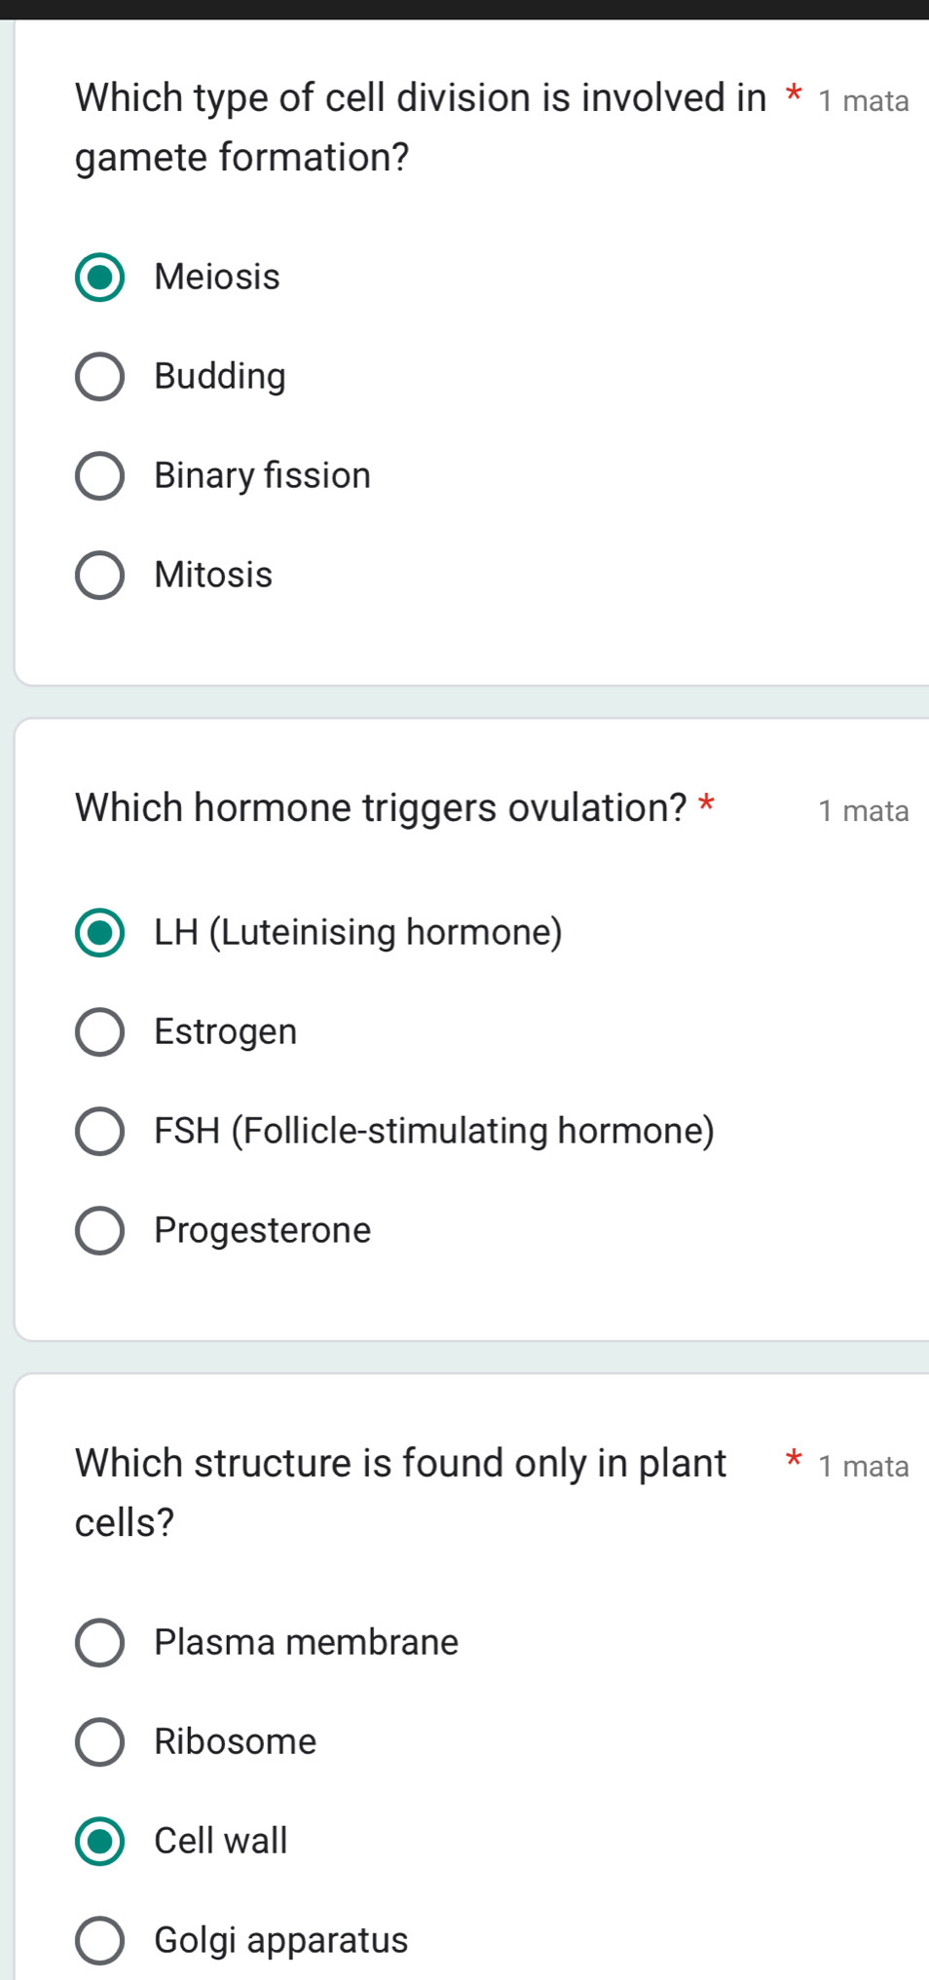
Task: Pick LH (Luteinising hormone) option
Action: point(357,933)
